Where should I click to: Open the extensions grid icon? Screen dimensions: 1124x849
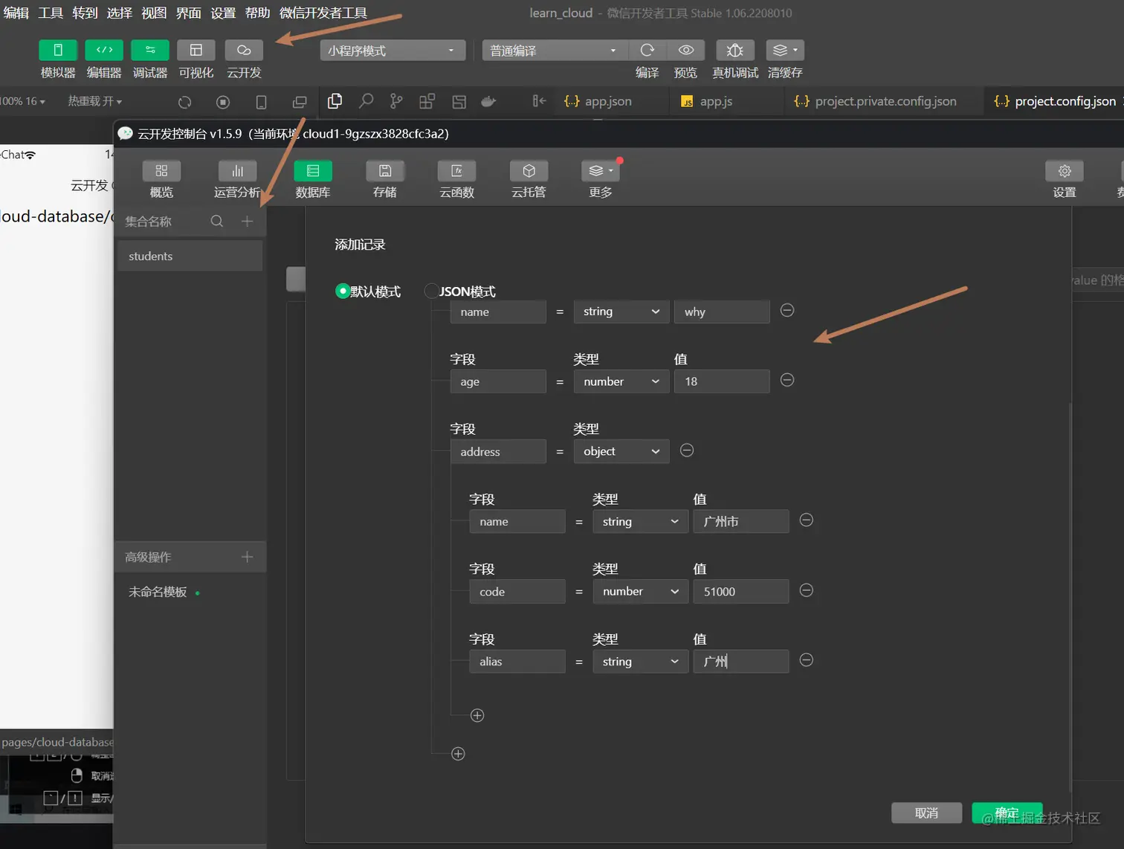click(427, 101)
